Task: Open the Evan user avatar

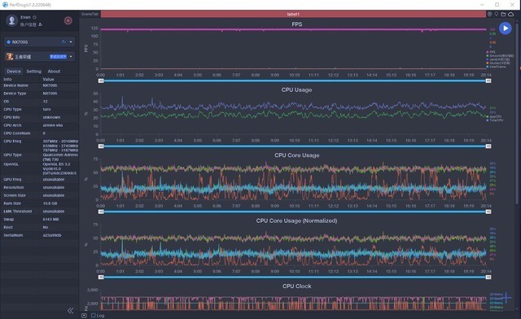Action: 12,20
